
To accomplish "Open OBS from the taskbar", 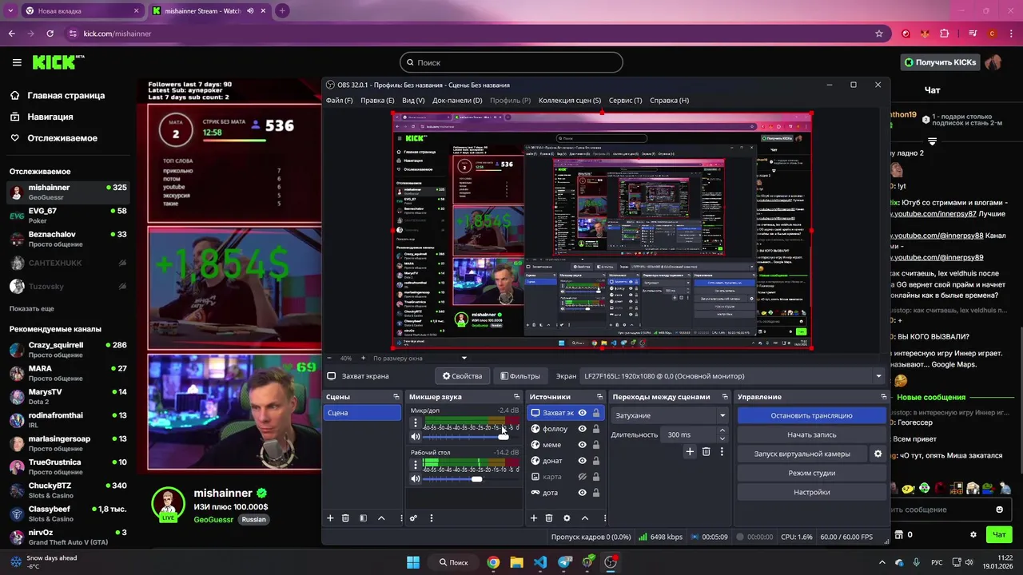I will click(x=611, y=562).
